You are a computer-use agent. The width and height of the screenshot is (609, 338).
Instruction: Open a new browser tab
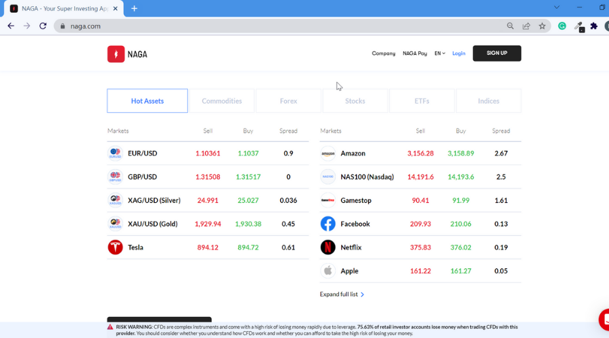click(135, 9)
